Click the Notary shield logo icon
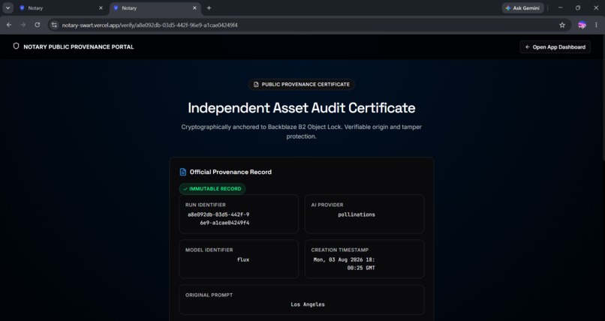The width and height of the screenshot is (605, 321). pyautogui.click(x=16, y=46)
